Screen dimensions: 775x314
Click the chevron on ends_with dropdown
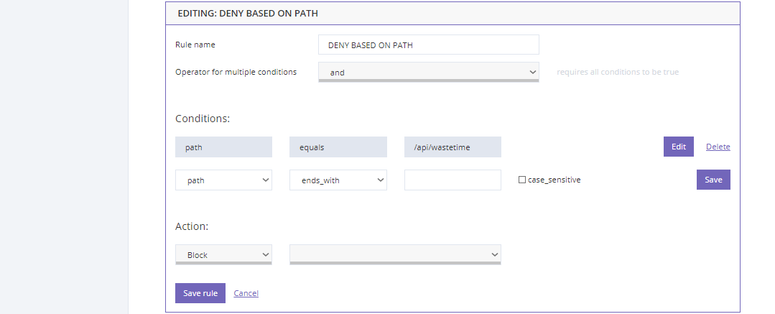pos(381,180)
